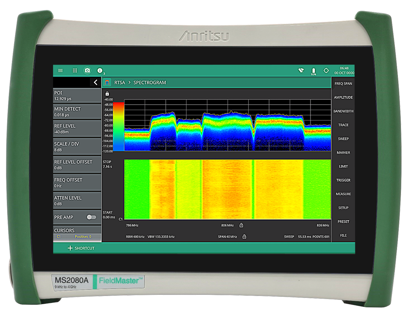412x323 pixels.
Task: Click the 786 MHz start frequency
Action: pos(132,225)
